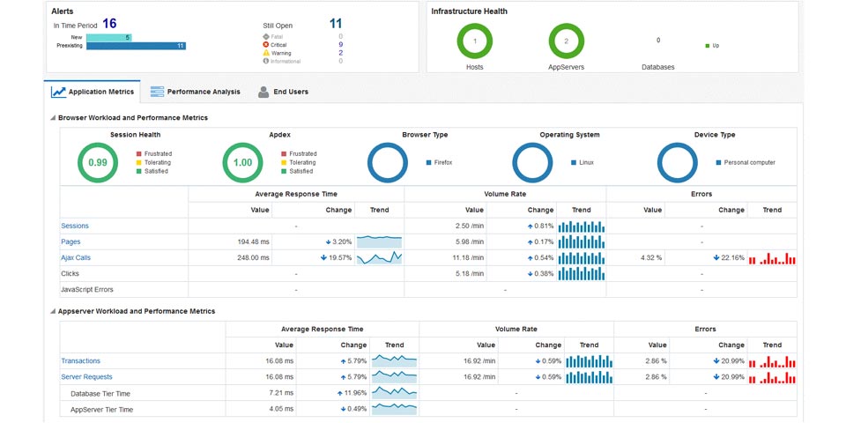The height and width of the screenshot is (423, 846).
Task: Click the Device Type donut chart
Action: point(678,162)
